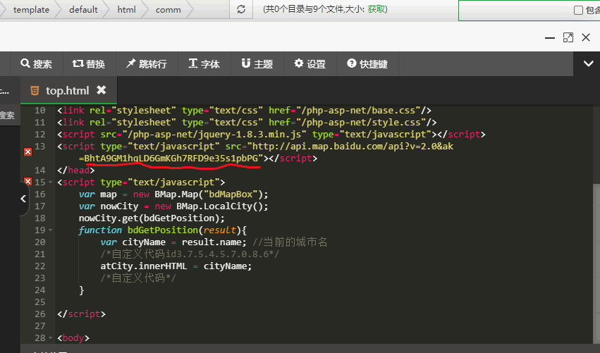Open the 替换 replace tool

click(89, 64)
